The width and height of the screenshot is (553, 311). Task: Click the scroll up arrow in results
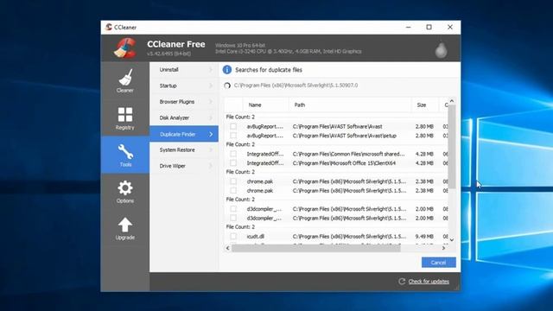pyautogui.click(x=452, y=101)
